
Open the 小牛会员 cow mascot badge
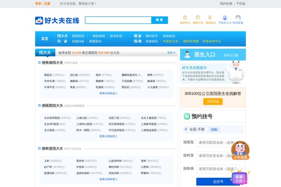[x=240, y=151]
